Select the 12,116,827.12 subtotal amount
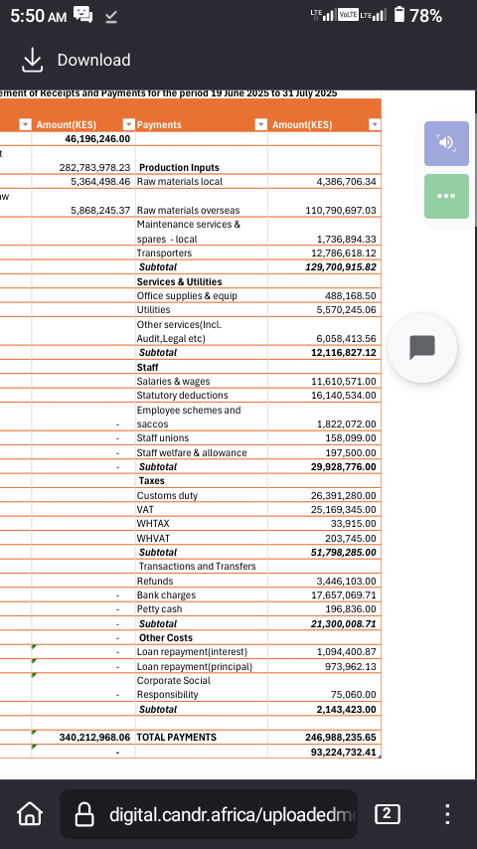The height and width of the screenshot is (849, 477). (x=343, y=353)
